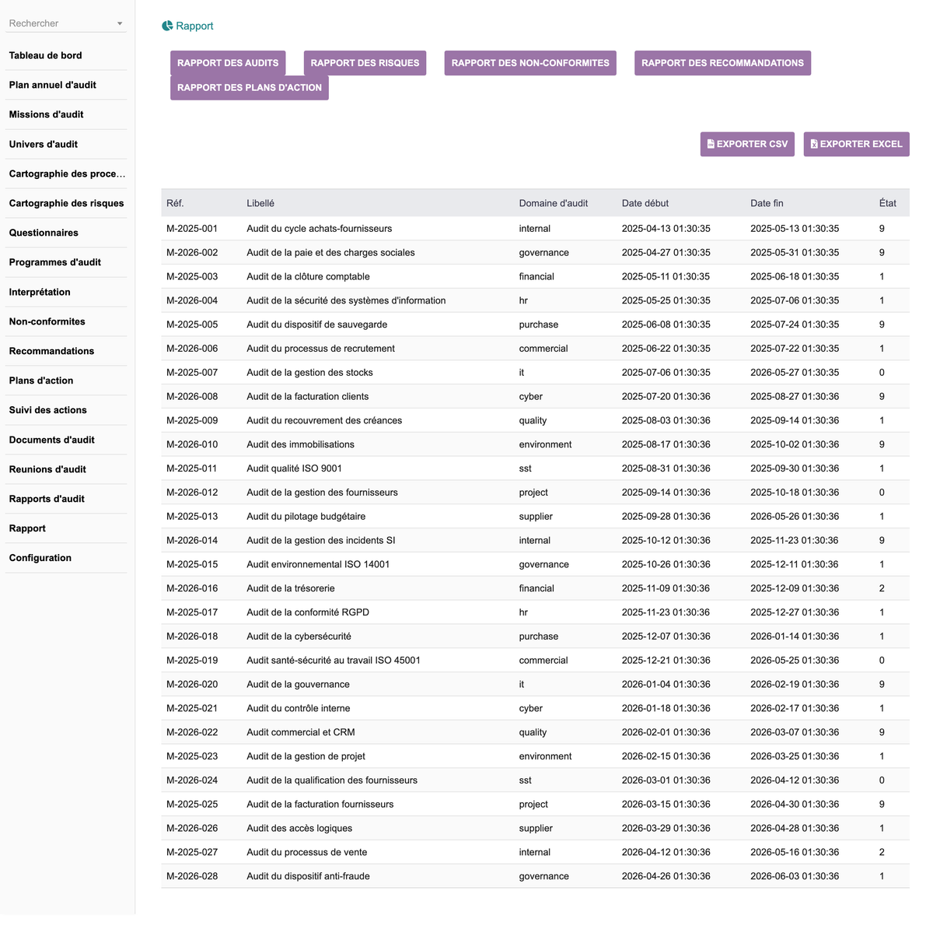Click 'Audit de la facturation clients'
Screen dimensions: 933x940
pyautogui.click(x=307, y=397)
